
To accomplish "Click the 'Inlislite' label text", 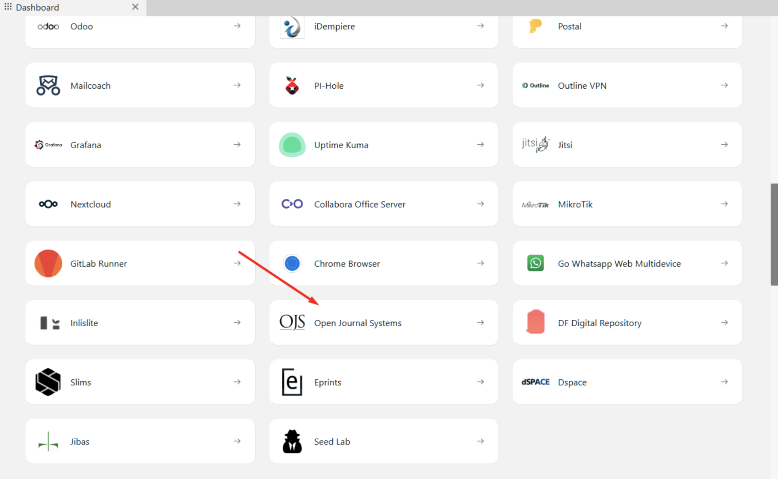I will [84, 323].
